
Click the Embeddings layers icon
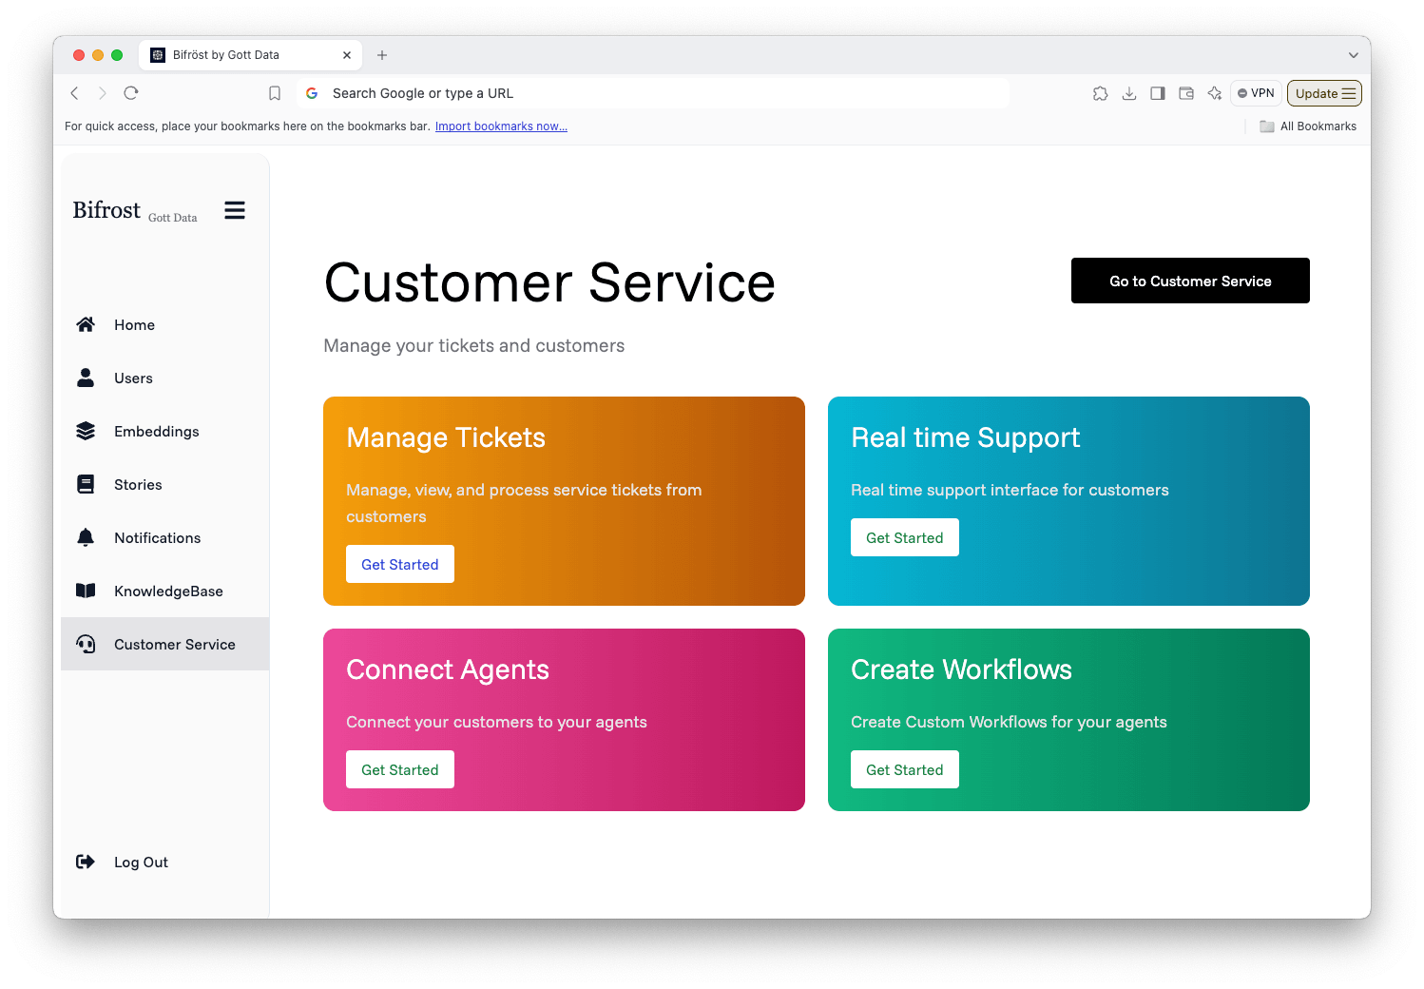(86, 431)
